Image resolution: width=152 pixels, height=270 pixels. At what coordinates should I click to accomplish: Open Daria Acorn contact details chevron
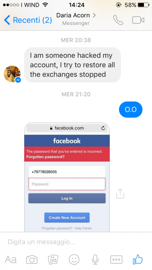coord(94,15)
